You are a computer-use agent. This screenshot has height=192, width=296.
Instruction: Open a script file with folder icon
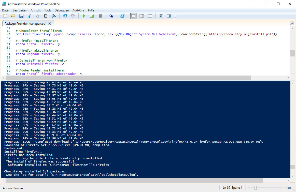[x=13, y=16]
